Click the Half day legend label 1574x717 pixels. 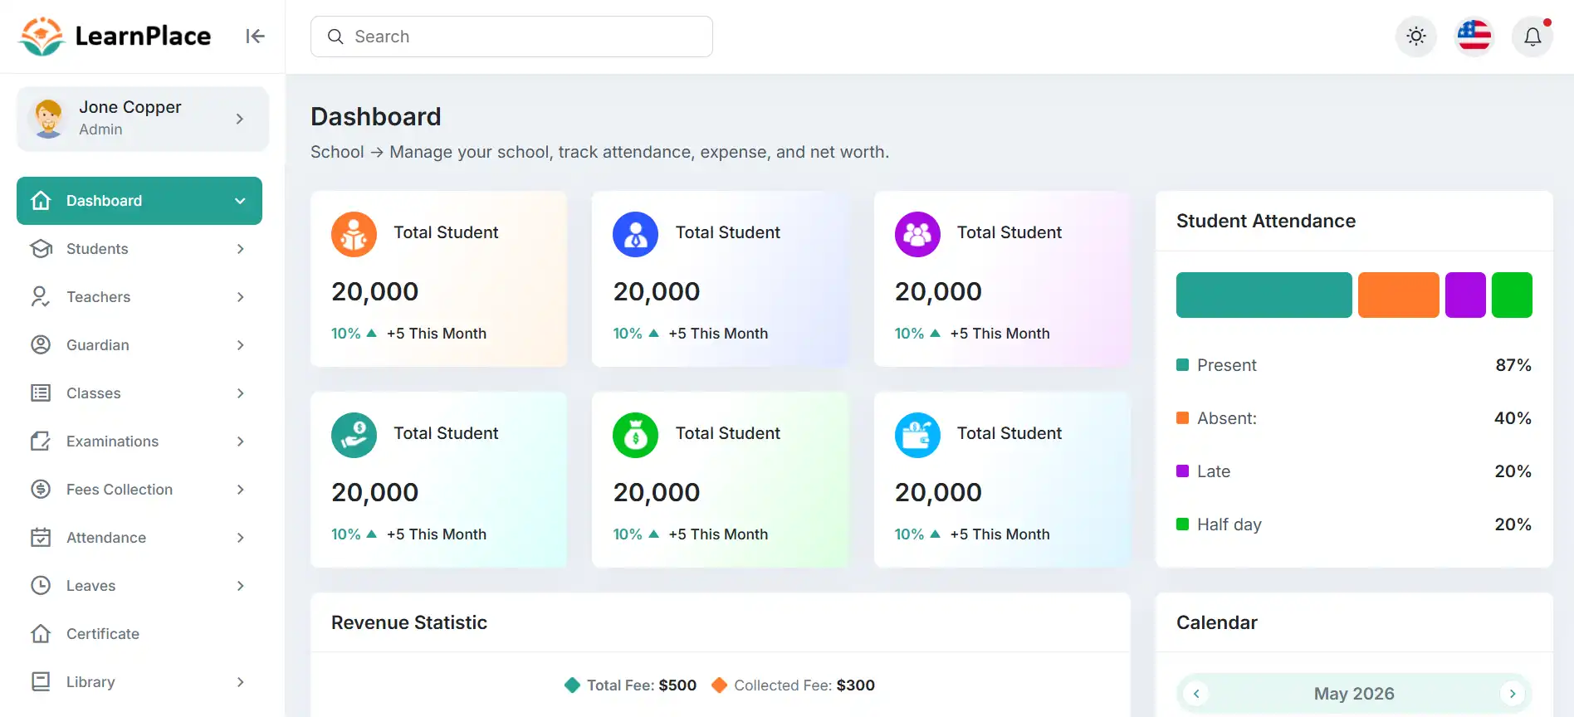[1229, 524]
